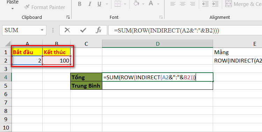Decrease indent of the cell
The image size is (262, 132).
pos(205,4)
